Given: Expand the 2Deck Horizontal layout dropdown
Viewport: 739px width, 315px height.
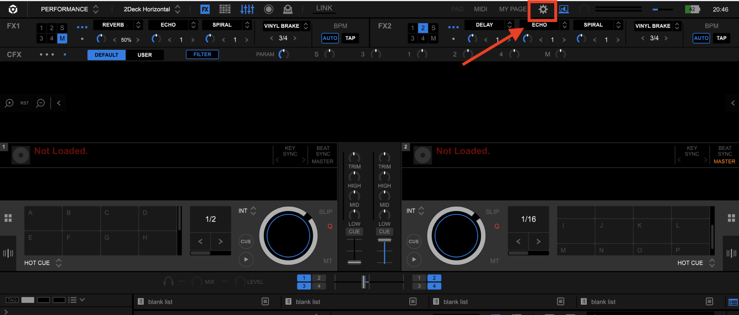Looking at the screenshot, I should [x=152, y=9].
